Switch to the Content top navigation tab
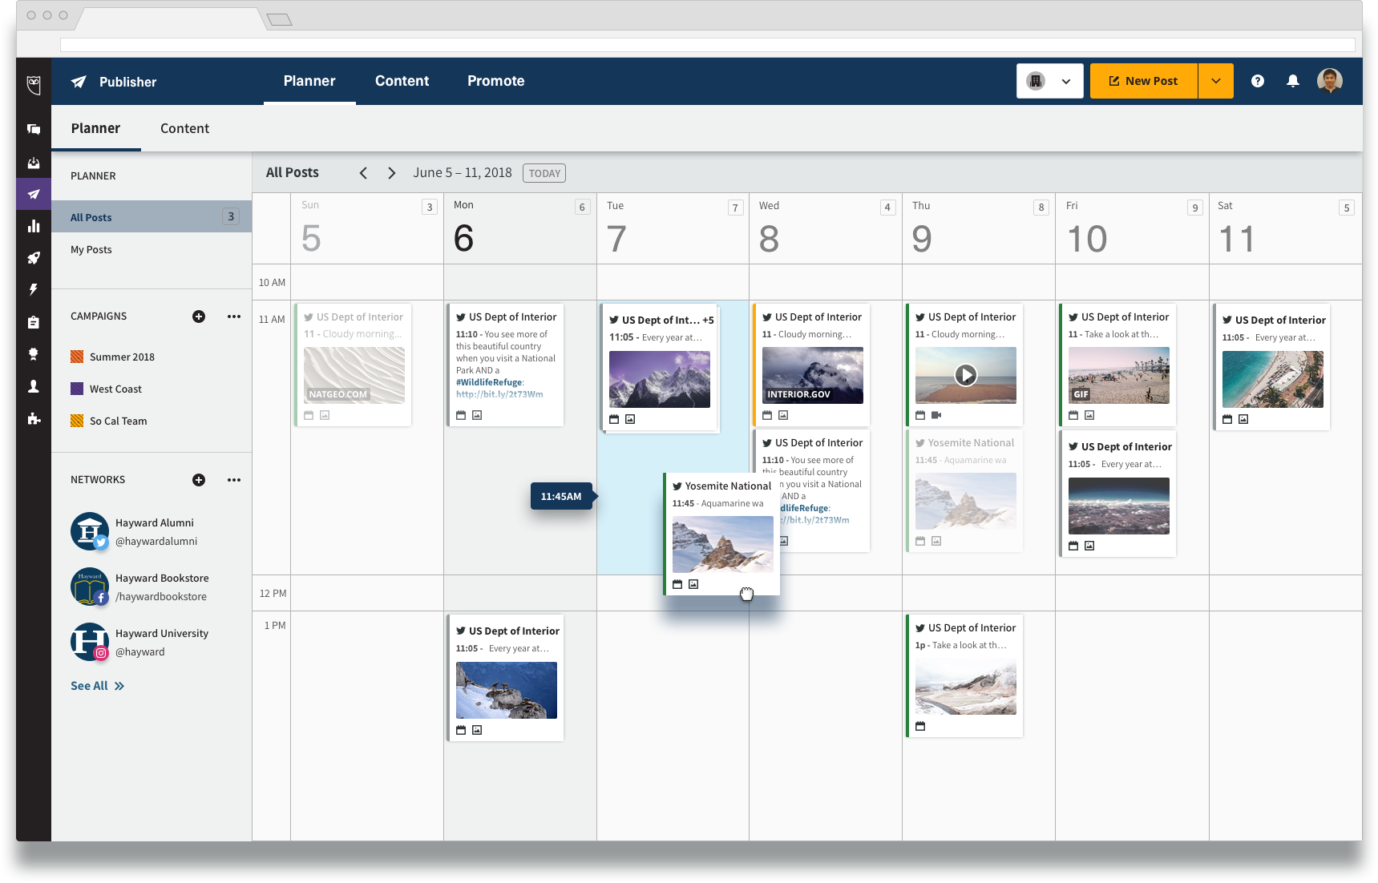 [402, 81]
